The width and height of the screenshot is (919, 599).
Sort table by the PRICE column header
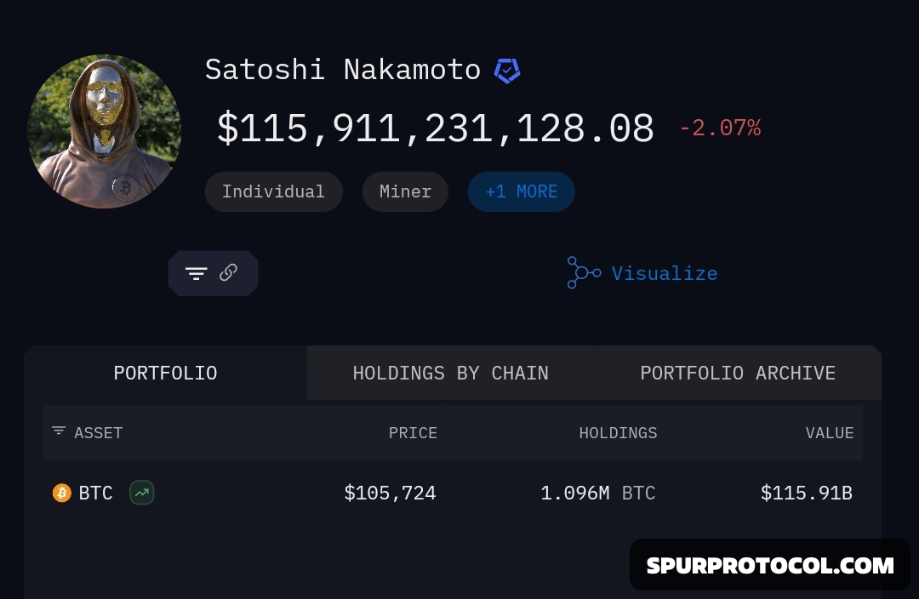(413, 433)
